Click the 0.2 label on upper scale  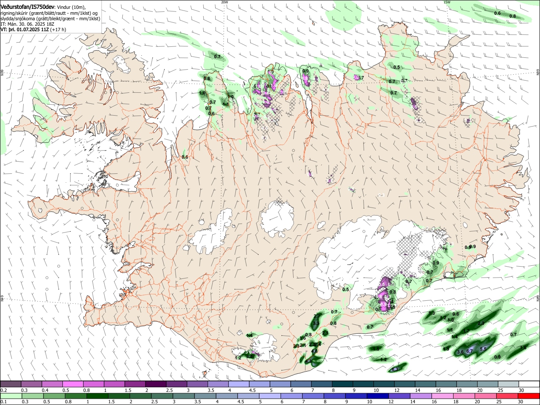coord(3,390)
